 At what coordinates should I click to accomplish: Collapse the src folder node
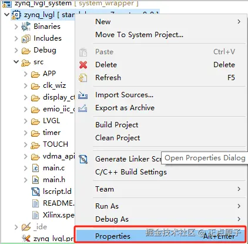16,62
